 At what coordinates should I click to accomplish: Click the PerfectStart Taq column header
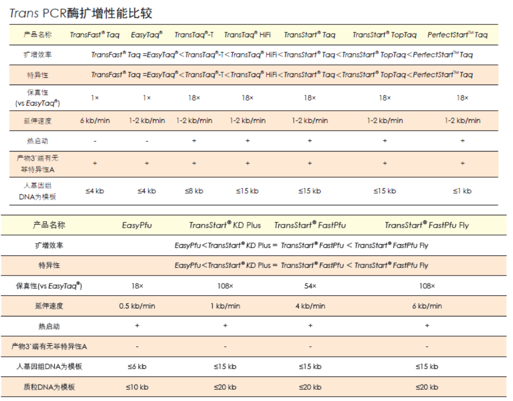(x=457, y=35)
